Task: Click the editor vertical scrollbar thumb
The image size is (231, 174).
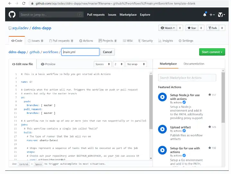Action: 151,102
